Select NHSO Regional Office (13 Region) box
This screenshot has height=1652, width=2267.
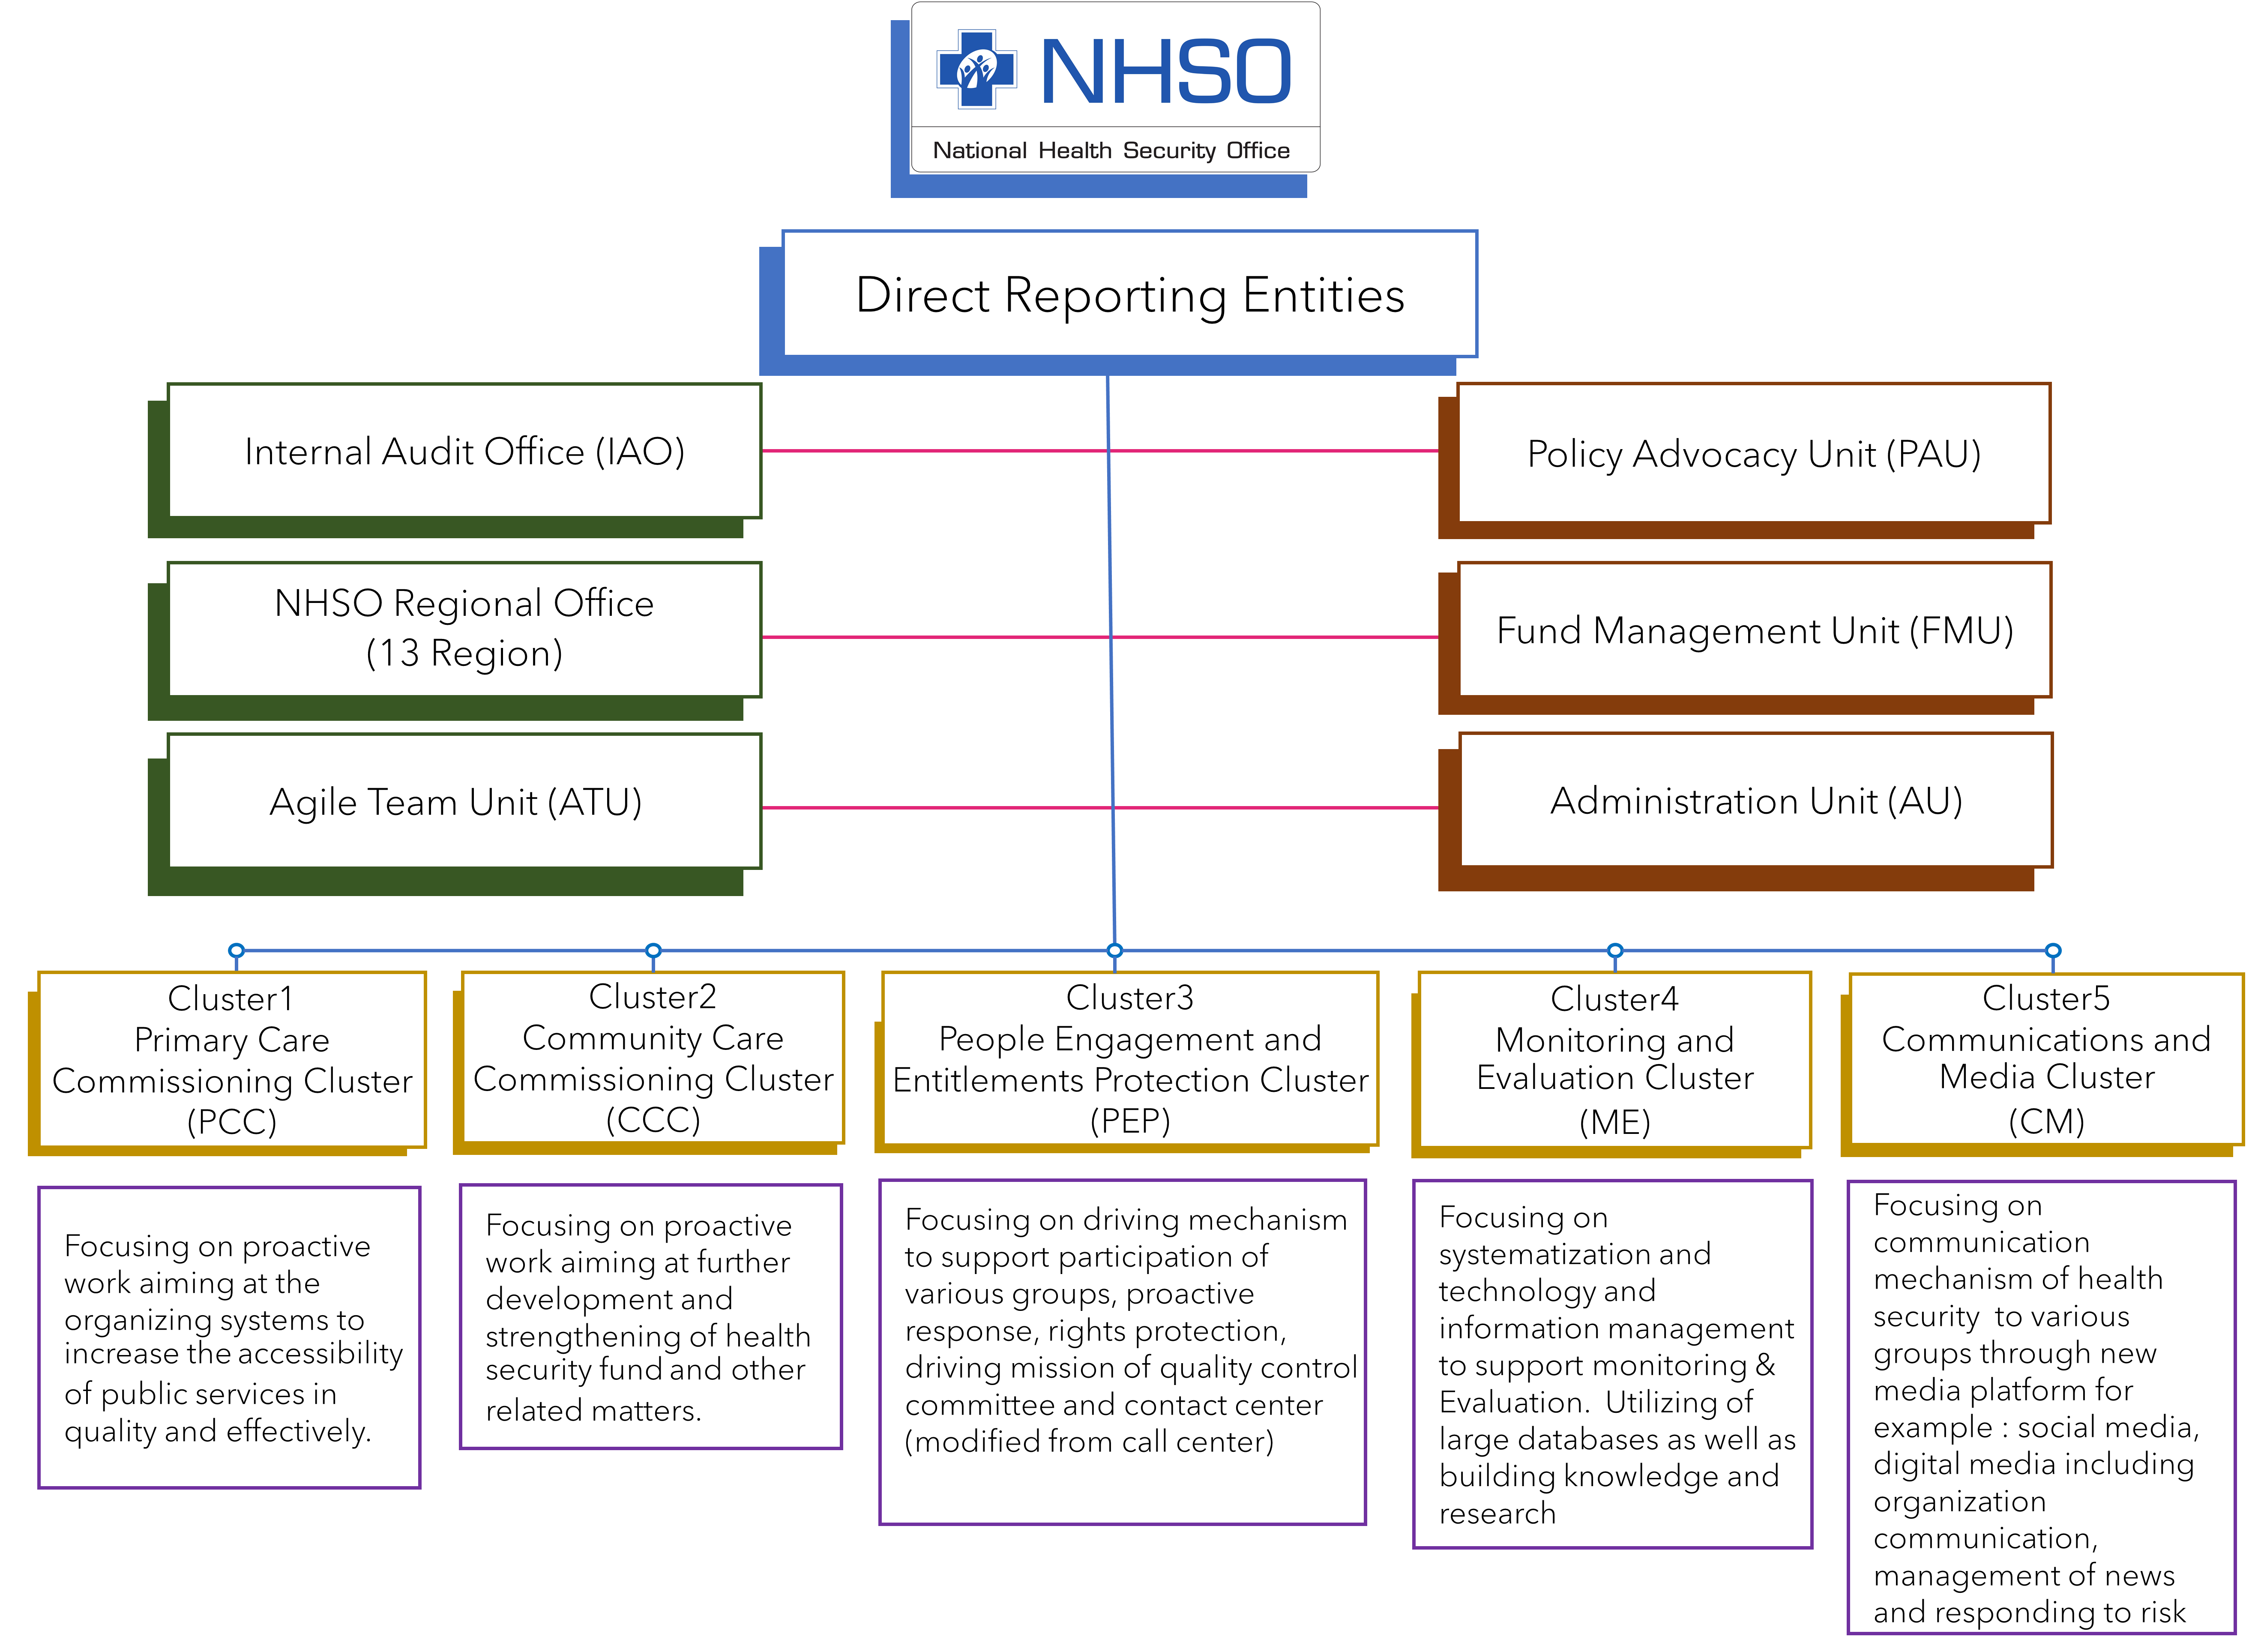click(x=465, y=629)
